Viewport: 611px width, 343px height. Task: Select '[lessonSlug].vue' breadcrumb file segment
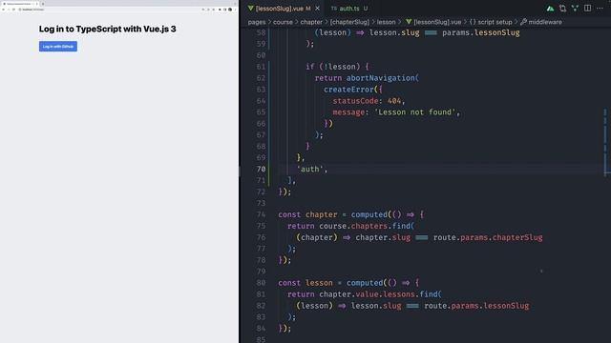(x=437, y=22)
